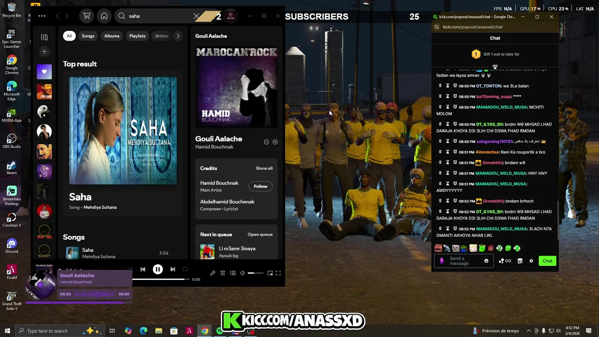Open Li m3amr 3inaya queue item

(236, 252)
